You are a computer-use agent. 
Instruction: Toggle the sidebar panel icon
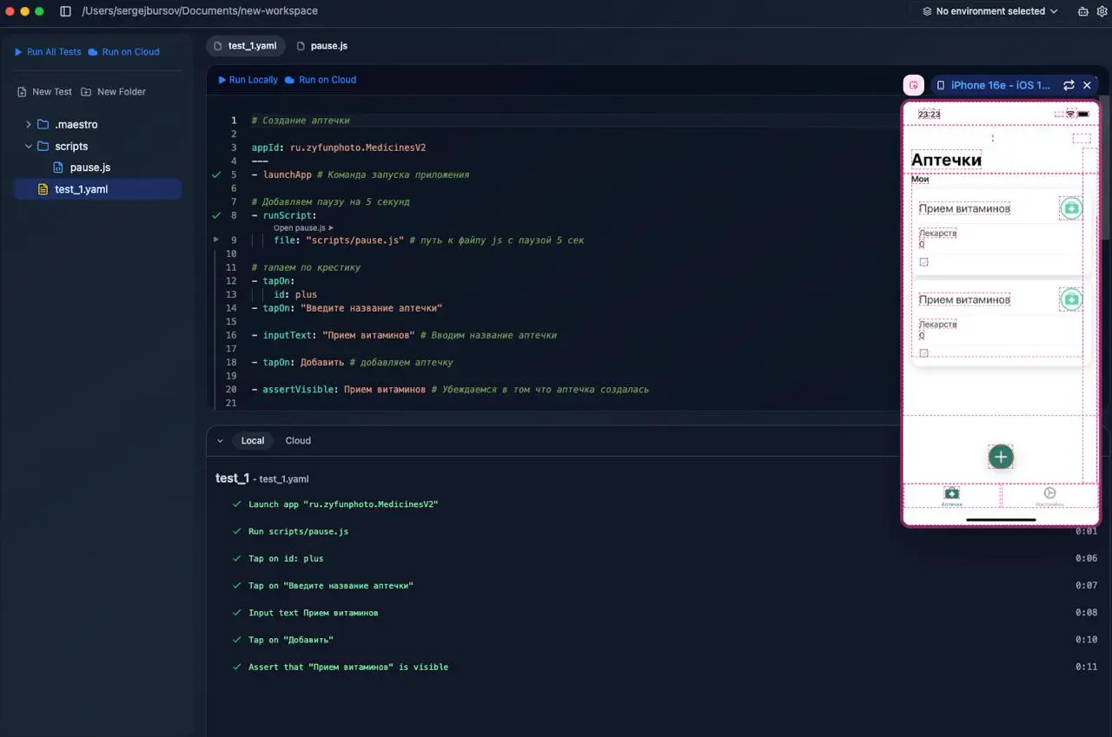65,11
